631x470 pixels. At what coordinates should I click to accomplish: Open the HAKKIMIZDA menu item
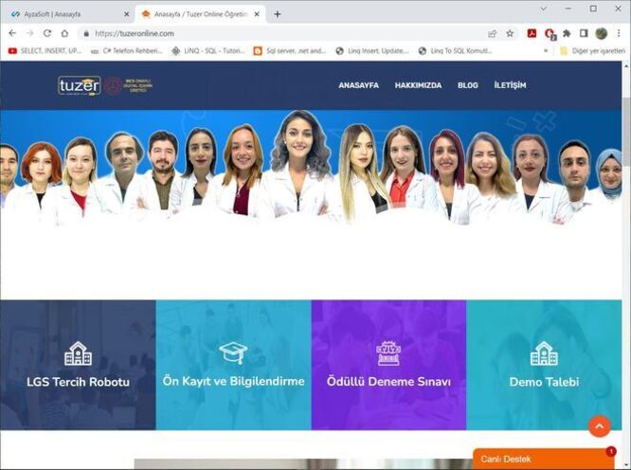[418, 85]
